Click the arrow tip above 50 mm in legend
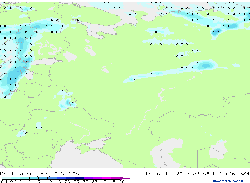The width and height of the screenshot is (250, 183). (x=125, y=178)
